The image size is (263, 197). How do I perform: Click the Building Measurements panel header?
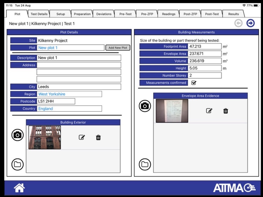coord(196,32)
